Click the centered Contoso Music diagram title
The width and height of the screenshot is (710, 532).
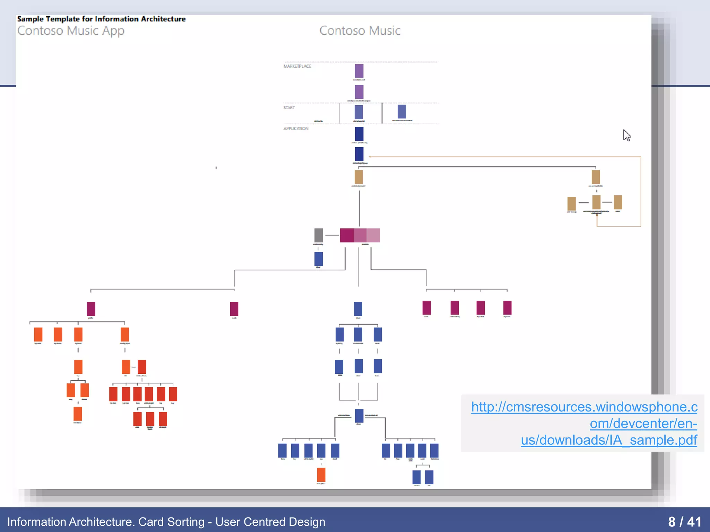pos(360,31)
